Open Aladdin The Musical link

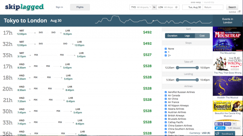[x=228, y=98]
